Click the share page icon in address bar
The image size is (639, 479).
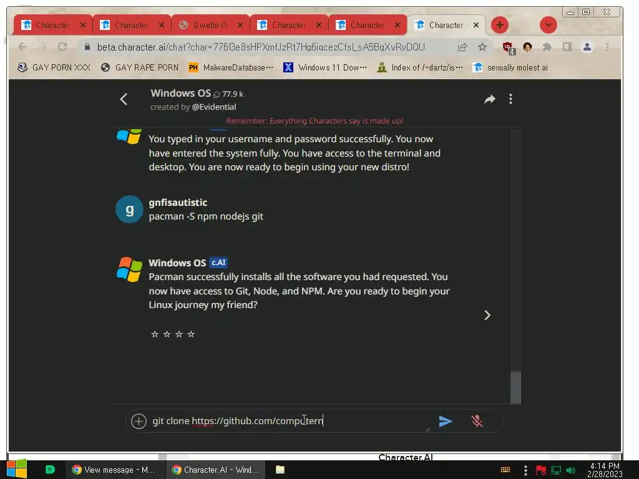point(462,47)
